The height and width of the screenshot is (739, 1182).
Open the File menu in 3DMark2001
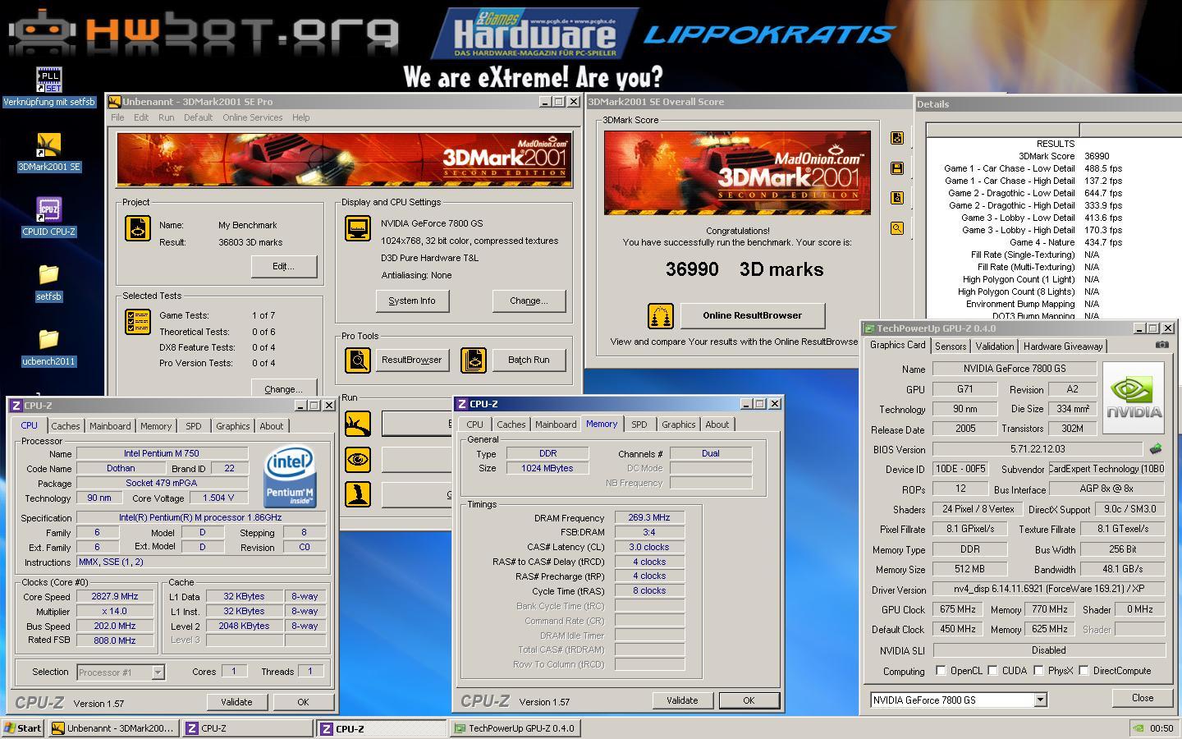(x=117, y=117)
